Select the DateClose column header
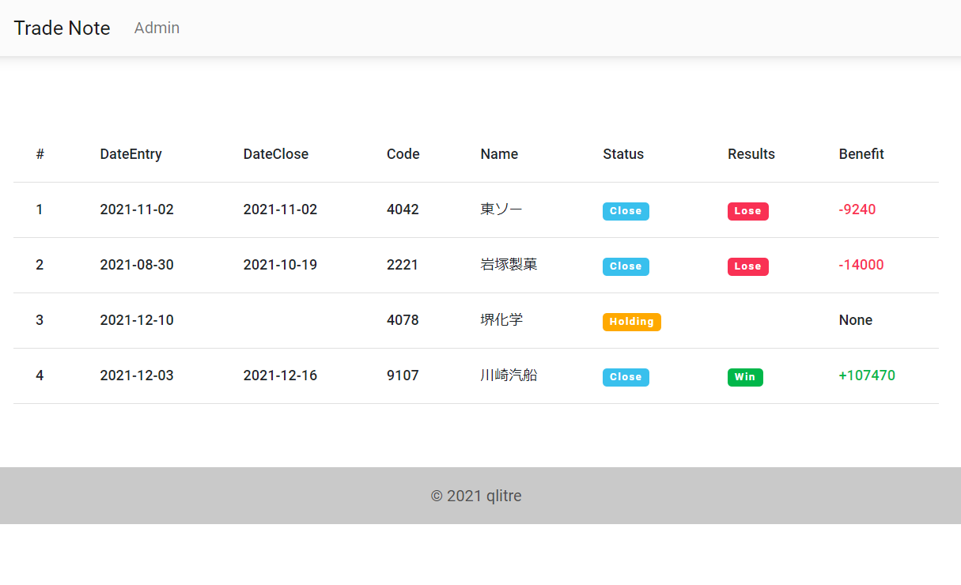Screen dimensions: 961x585 276,154
